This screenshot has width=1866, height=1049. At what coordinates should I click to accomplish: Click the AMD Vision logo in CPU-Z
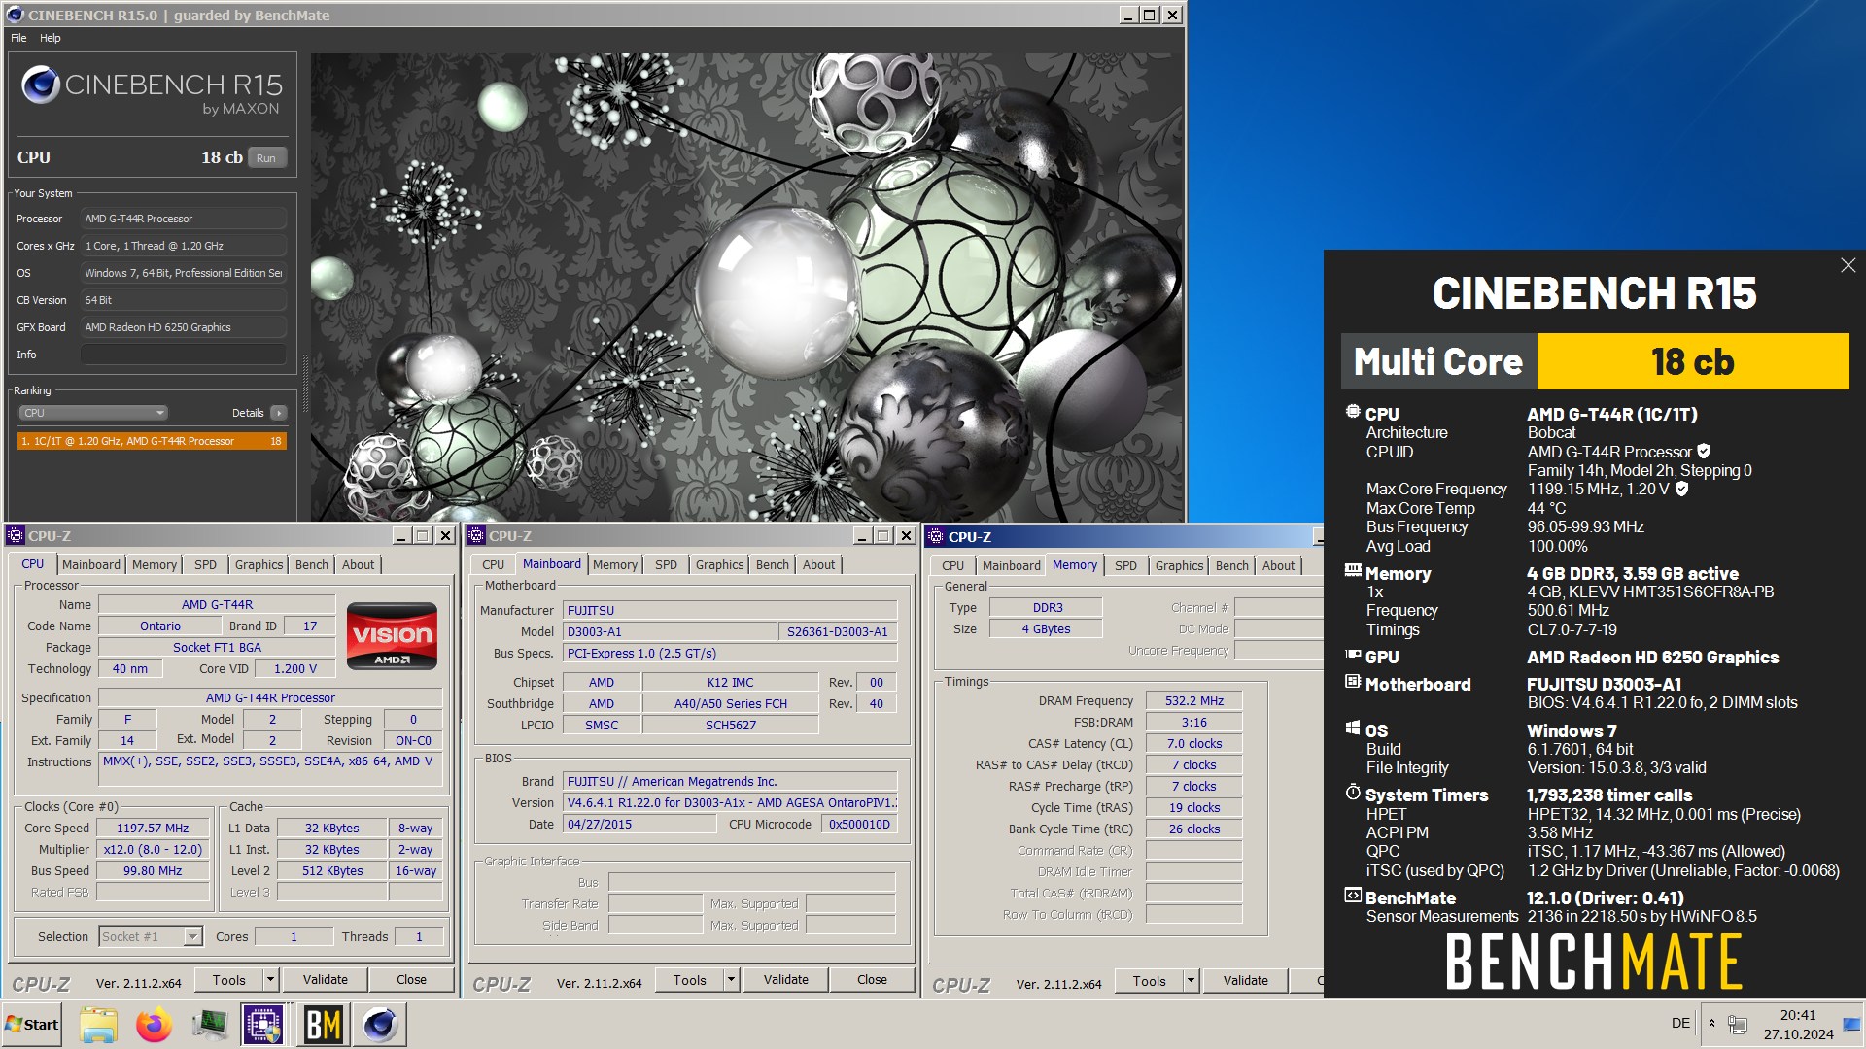point(392,637)
